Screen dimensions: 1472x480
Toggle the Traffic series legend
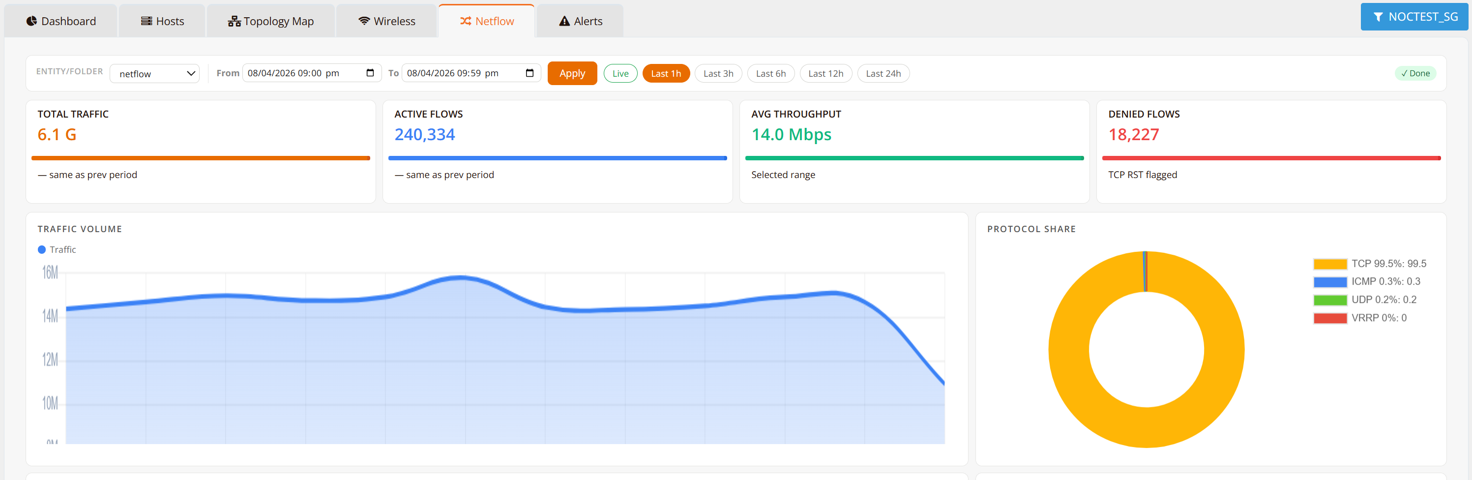[x=57, y=250]
